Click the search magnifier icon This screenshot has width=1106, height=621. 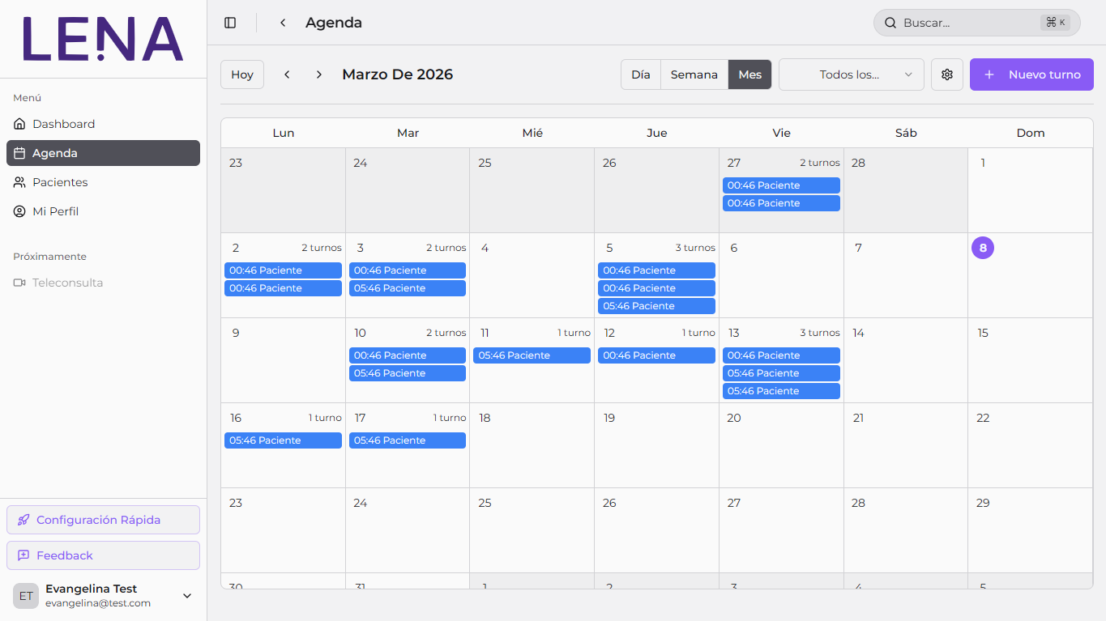click(x=890, y=23)
